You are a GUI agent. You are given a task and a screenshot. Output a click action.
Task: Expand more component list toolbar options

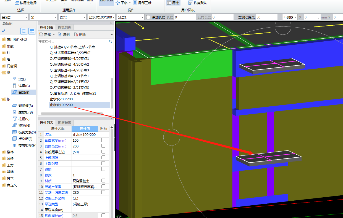click(112, 34)
